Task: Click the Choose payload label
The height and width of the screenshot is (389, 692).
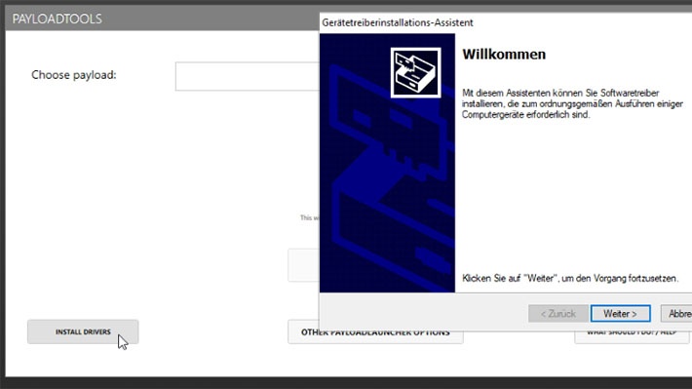Action: [74, 75]
